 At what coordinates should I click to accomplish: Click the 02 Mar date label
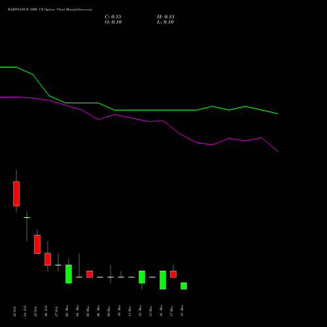pos(67,311)
